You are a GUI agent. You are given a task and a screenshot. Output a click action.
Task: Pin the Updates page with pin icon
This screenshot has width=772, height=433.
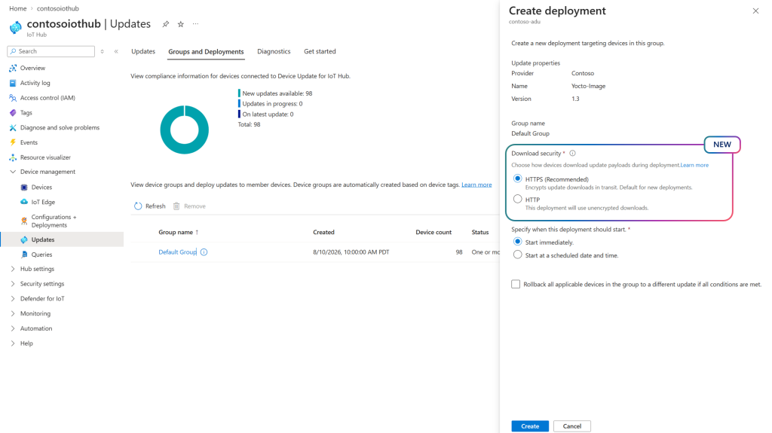pyautogui.click(x=166, y=24)
